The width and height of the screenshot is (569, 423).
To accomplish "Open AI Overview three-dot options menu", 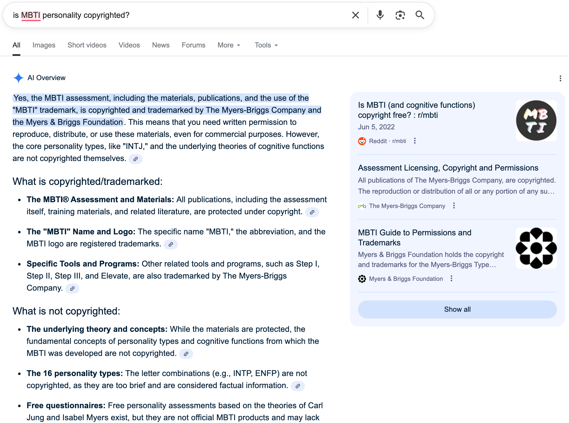I will click(560, 78).
